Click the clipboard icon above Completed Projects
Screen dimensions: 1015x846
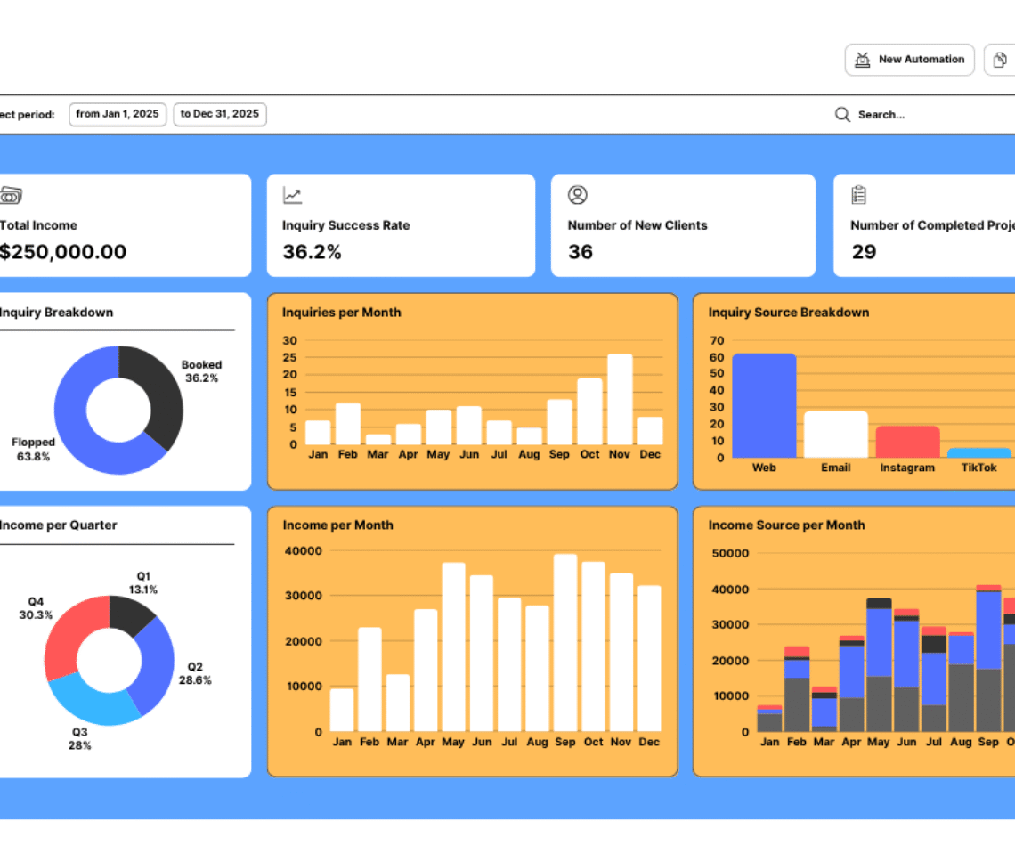[x=859, y=195]
